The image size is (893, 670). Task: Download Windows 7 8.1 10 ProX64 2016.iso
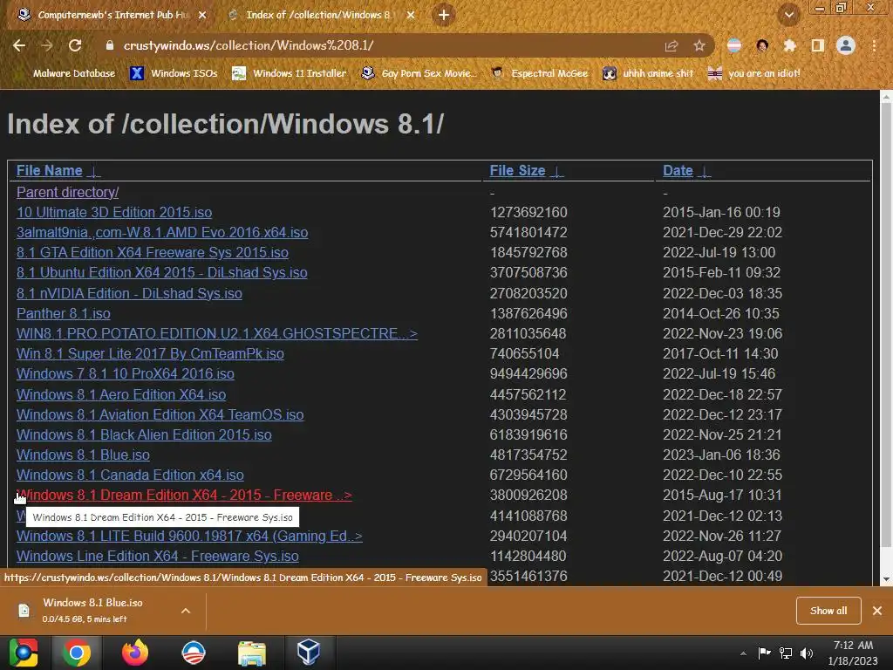126,373
